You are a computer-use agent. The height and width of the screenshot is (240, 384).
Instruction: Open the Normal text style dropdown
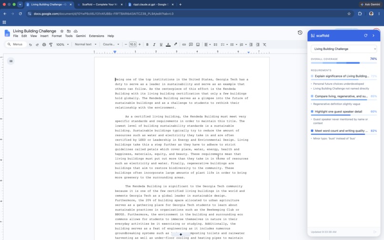coord(85,44)
